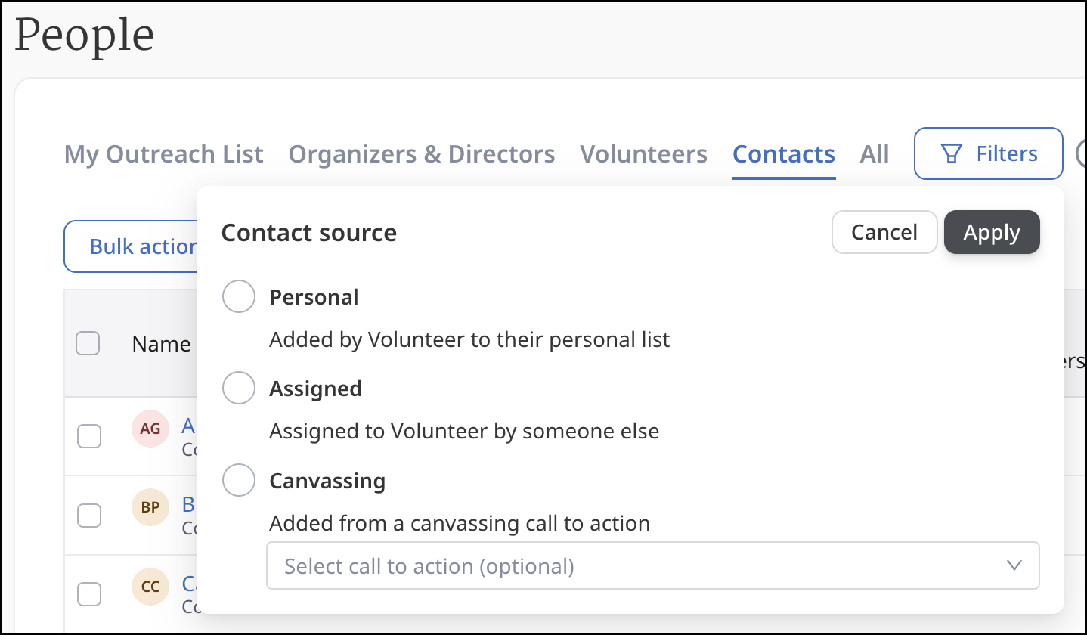Go to the Volunteers tab
This screenshot has height=635, width=1087.
[643, 154]
